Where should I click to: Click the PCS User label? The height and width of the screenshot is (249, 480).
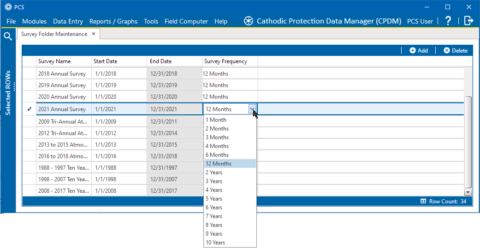pos(420,21)
